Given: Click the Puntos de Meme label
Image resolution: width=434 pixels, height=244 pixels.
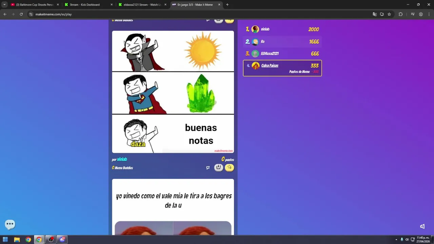Looking at the screenshot, I should (299, 72).
